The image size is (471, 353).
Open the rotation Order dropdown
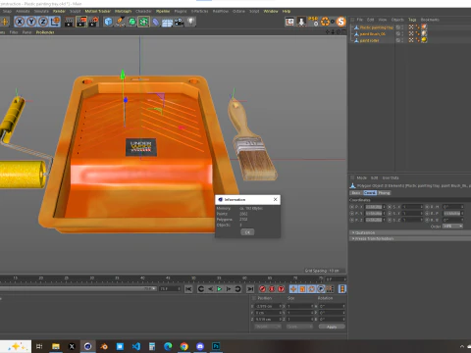click(x=453, y=227)
